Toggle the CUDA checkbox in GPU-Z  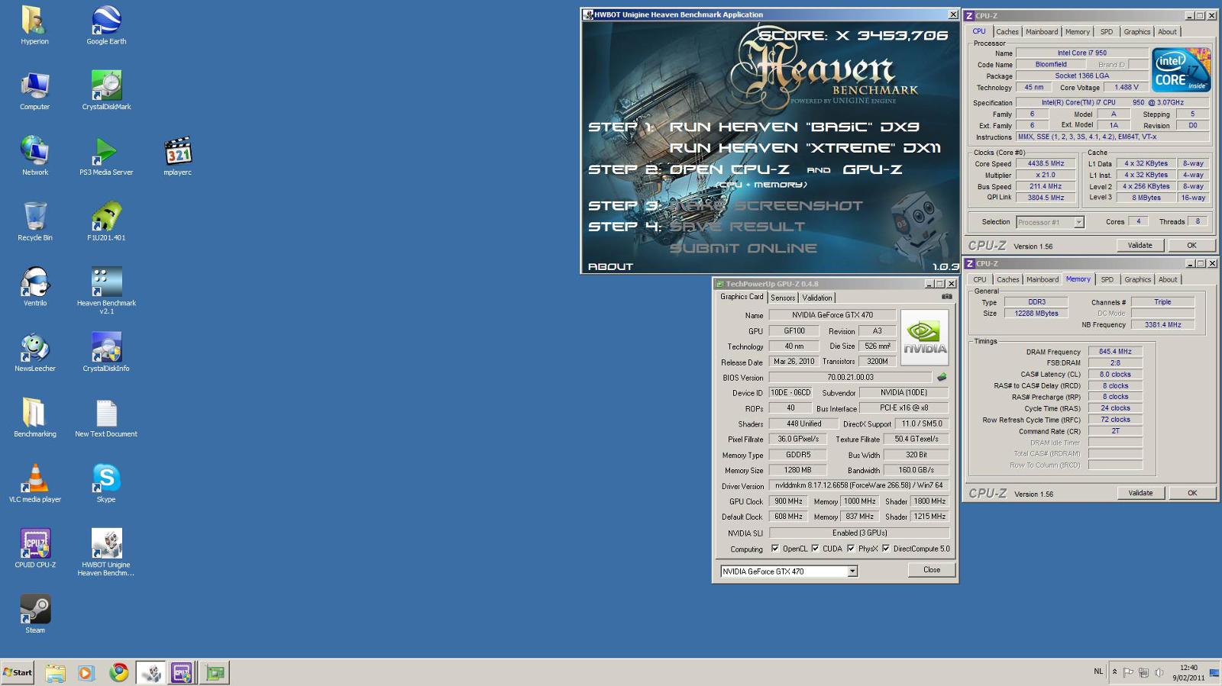point(815,549)
